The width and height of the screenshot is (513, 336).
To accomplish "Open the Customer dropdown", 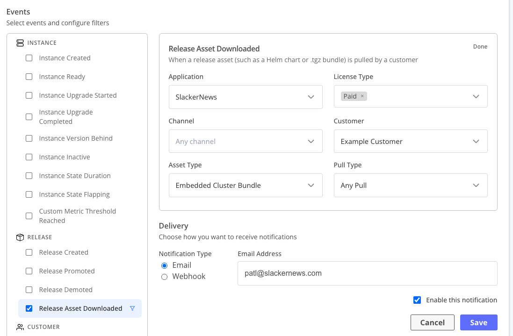I will click(x=410, y=141).
